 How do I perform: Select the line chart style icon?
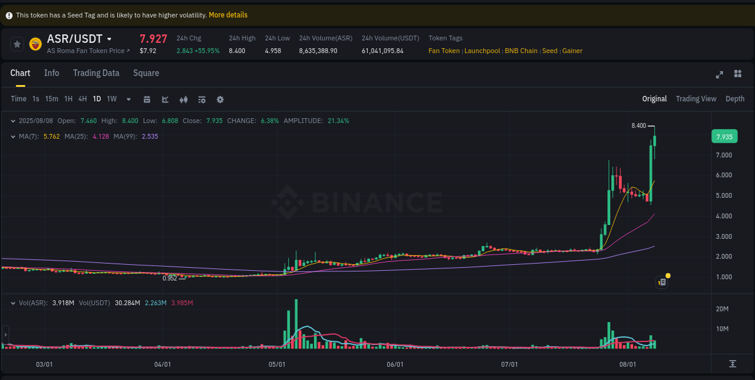tap(165, 98)
